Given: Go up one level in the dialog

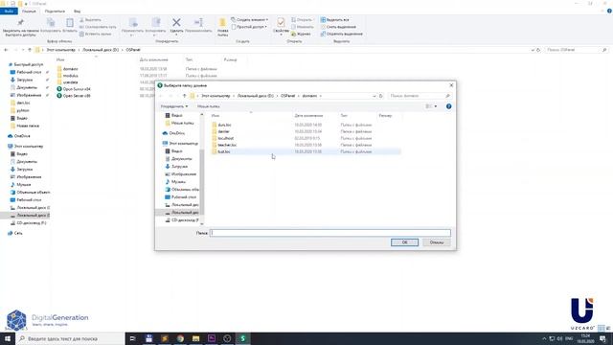Looking at the screenshot, I should pos(184,96).
